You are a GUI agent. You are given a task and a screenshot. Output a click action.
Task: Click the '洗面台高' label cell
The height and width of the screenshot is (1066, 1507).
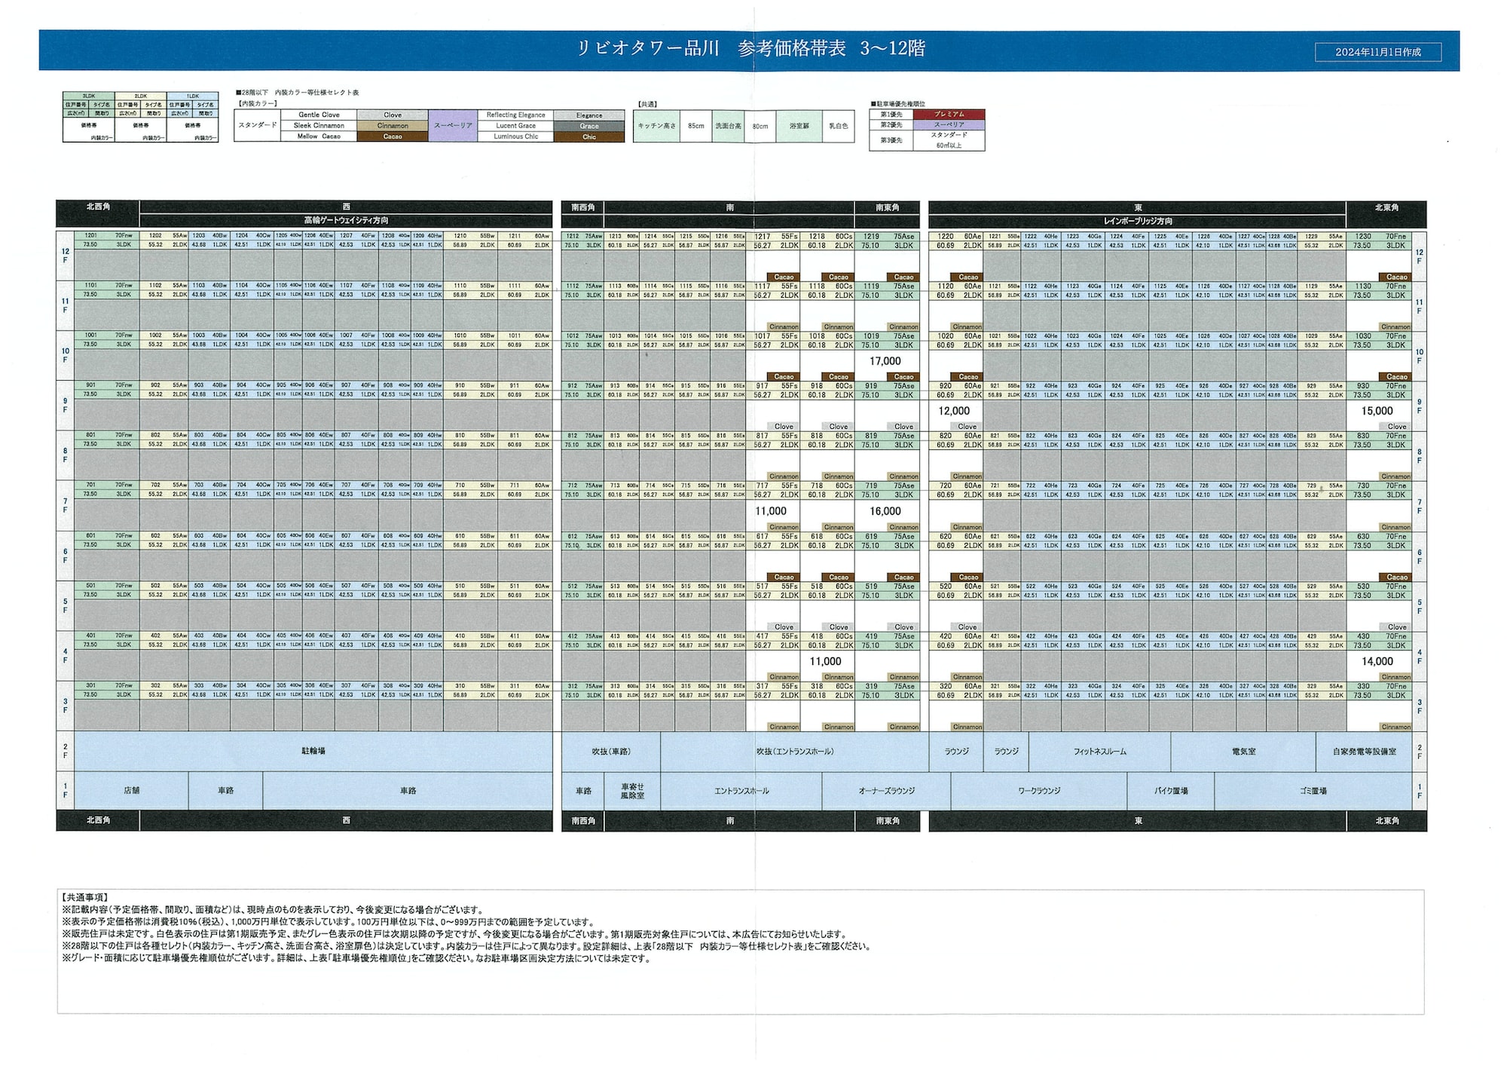pyautogui.click(x=729, y=126)
